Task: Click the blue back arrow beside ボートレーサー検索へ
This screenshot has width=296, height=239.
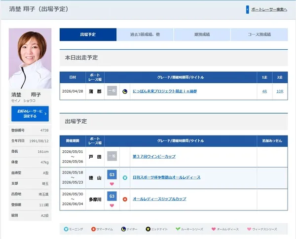Action: [248, 9]
